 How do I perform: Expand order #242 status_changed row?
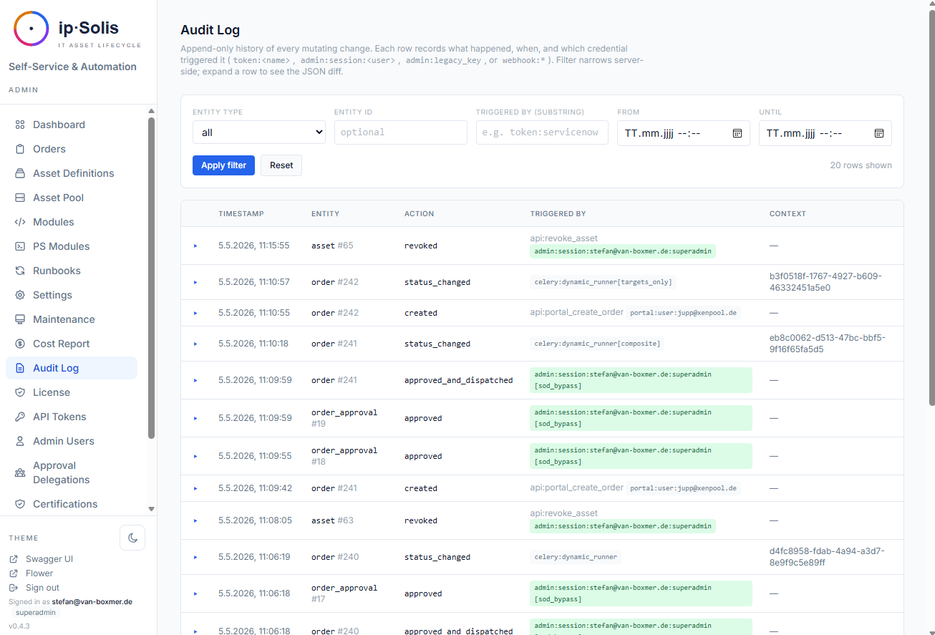click(x=195, y=282)
